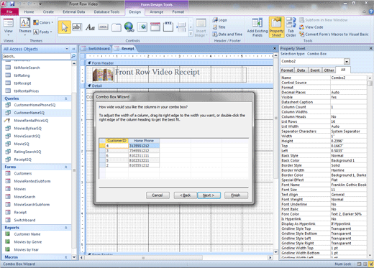Click Next in Combo Box Wizard
The image size is (374, 268).
(x=209, y=195)
